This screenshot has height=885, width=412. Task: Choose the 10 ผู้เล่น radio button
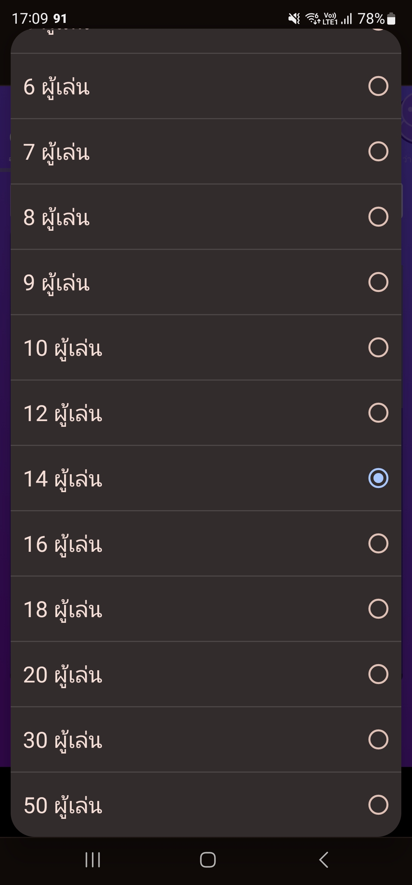(378, 347)
